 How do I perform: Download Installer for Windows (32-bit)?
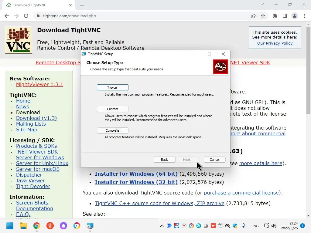coord(136,182)
